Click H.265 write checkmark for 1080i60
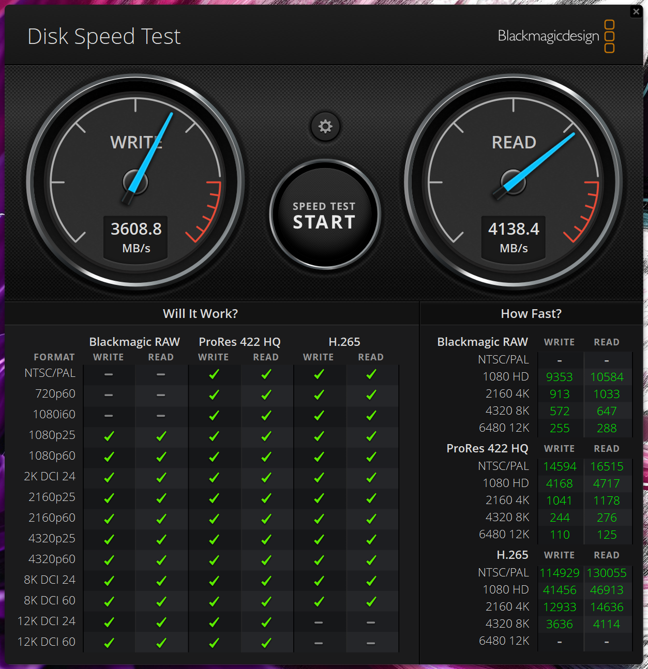The width and height of the screenshot is (648, 669). 319,415
